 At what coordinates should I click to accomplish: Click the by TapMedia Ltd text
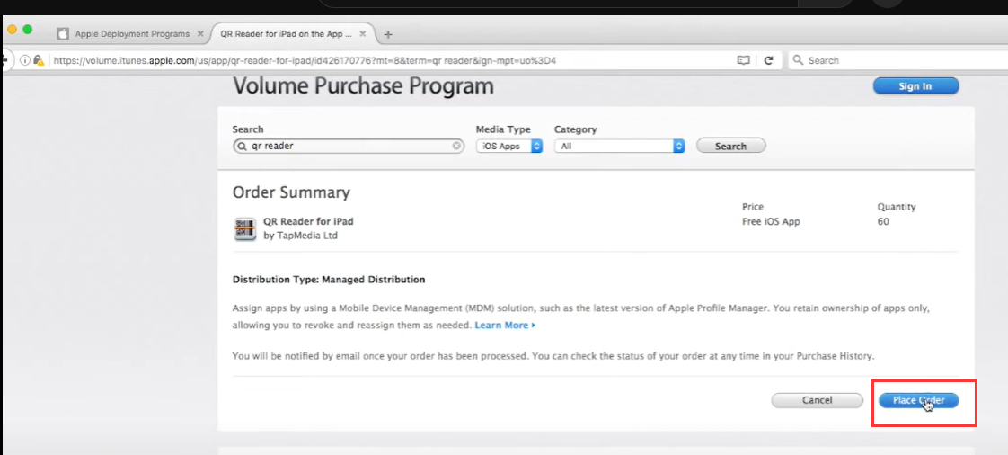pyautogui.click(x=300, y=236)
